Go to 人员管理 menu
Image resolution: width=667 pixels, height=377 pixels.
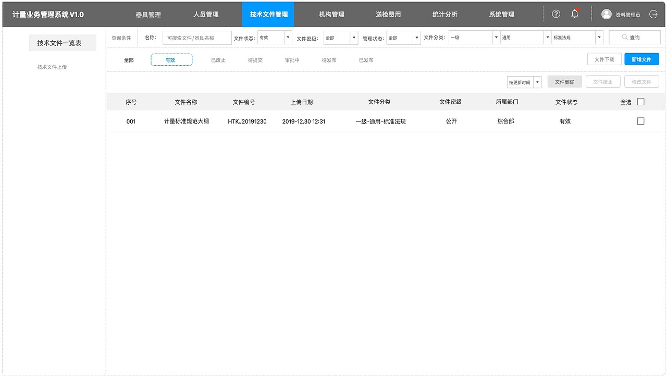pos(206,15)
